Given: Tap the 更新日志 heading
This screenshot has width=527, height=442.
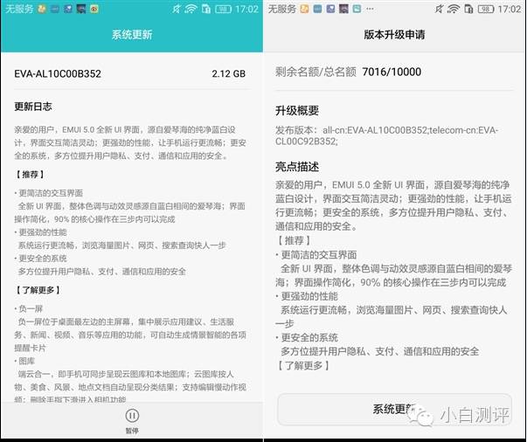Looking at the screenshot, I should pyautogui.click(x=33, y=107).
